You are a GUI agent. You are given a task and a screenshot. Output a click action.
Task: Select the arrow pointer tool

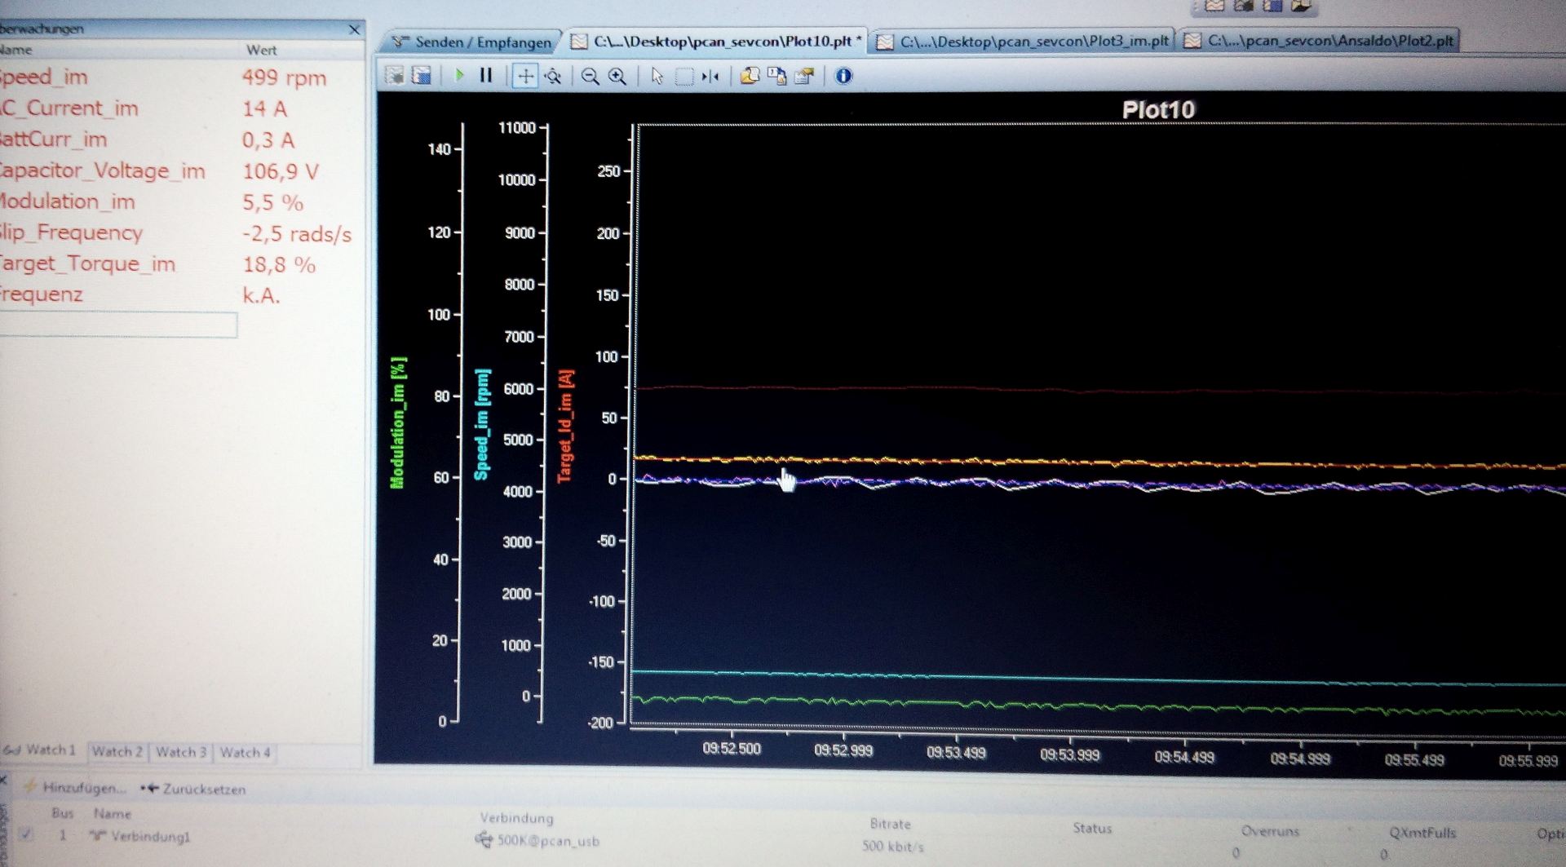pos(657,77)
